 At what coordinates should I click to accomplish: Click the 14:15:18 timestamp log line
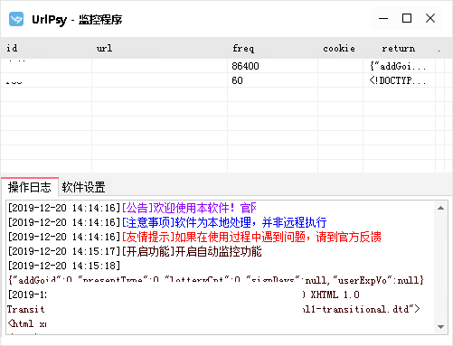tap(64, 266)
